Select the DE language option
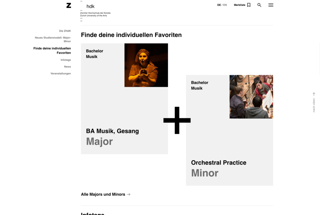 pyautogui.click(x=219, y=5)
